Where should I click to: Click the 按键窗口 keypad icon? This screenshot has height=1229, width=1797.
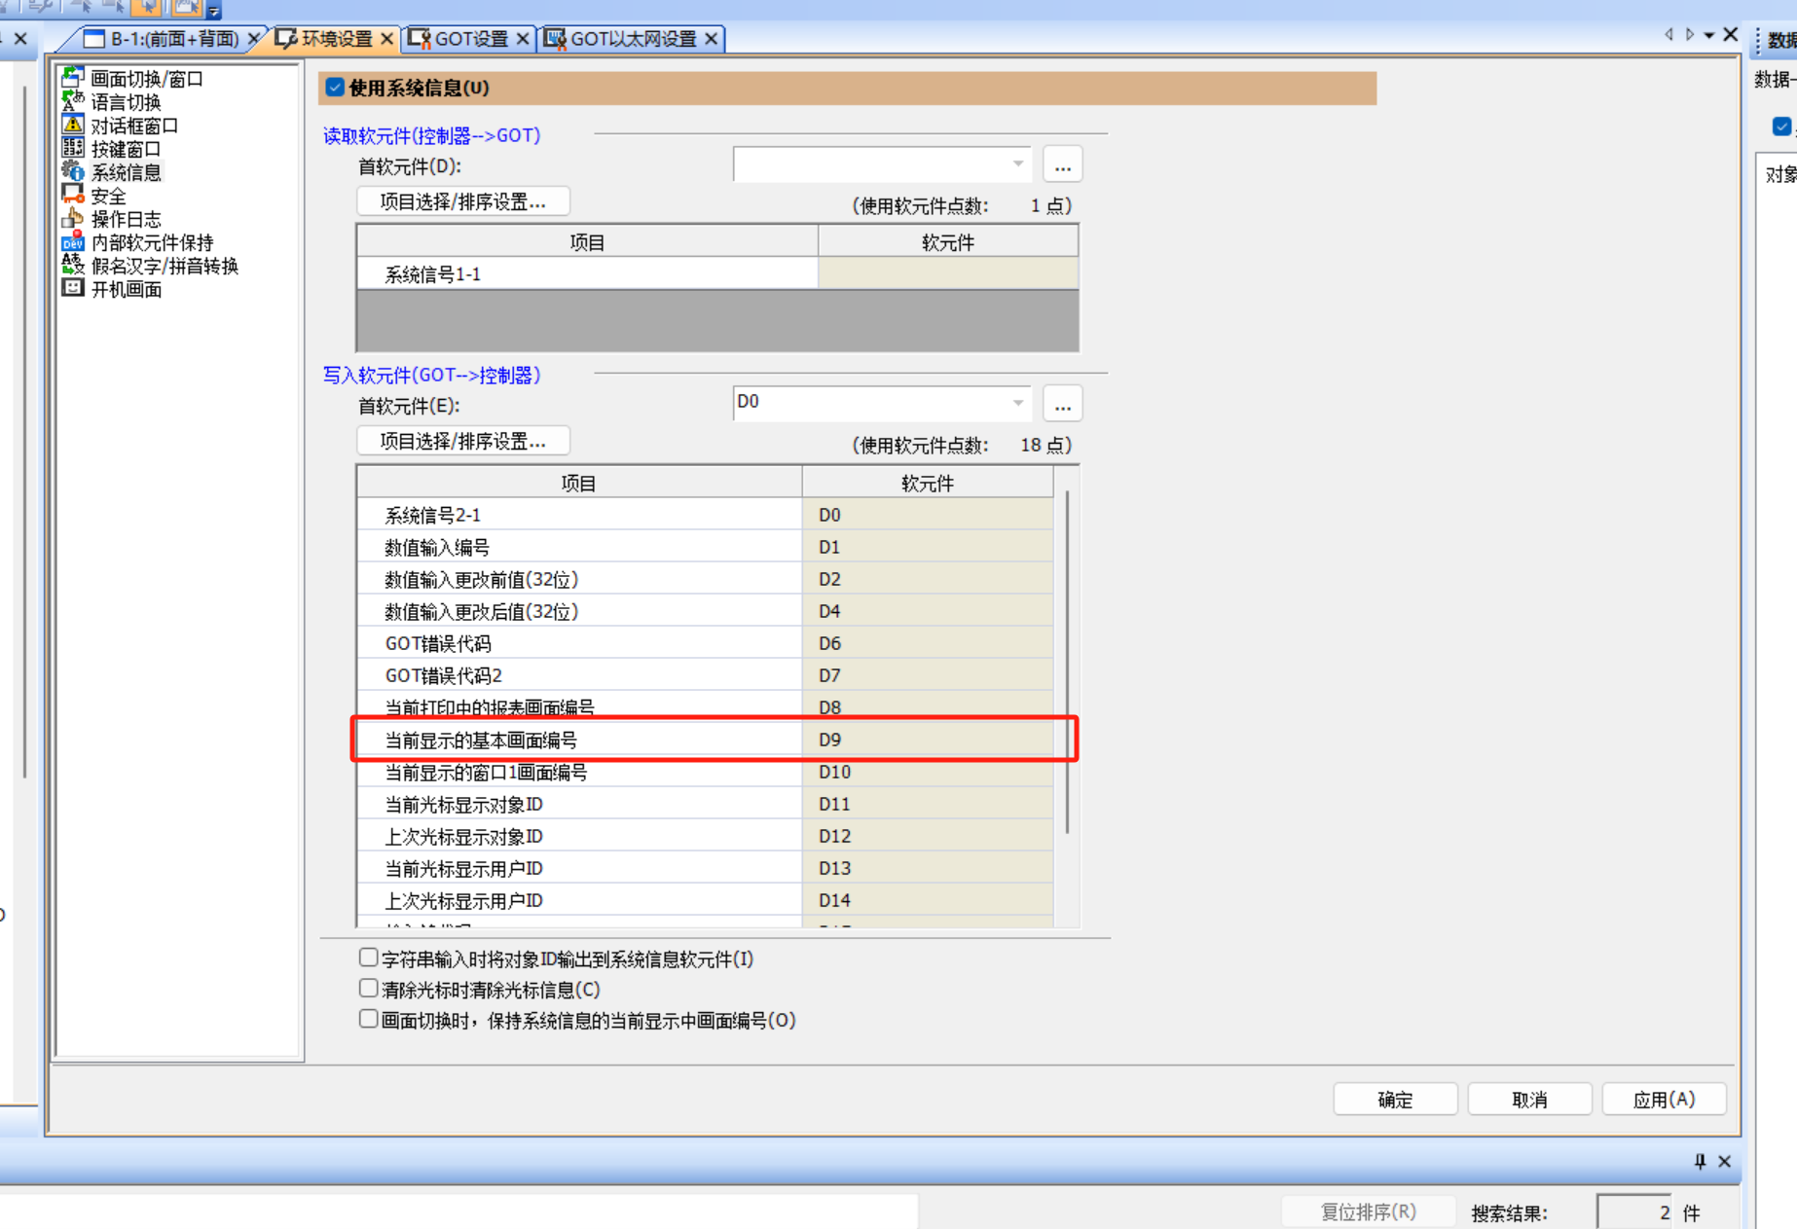tap(73, 148)
